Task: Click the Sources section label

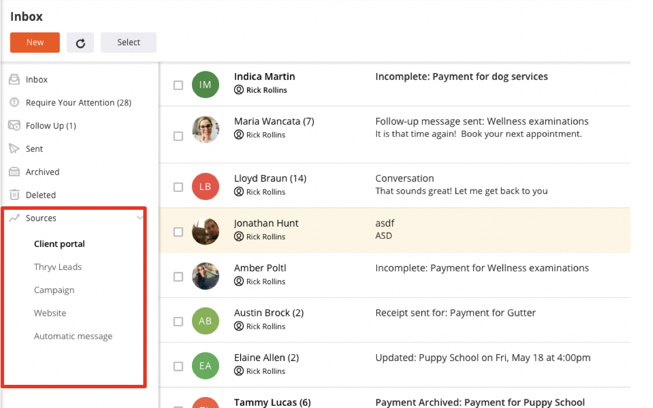Action: pyautogui.click(x=41, y=218)
